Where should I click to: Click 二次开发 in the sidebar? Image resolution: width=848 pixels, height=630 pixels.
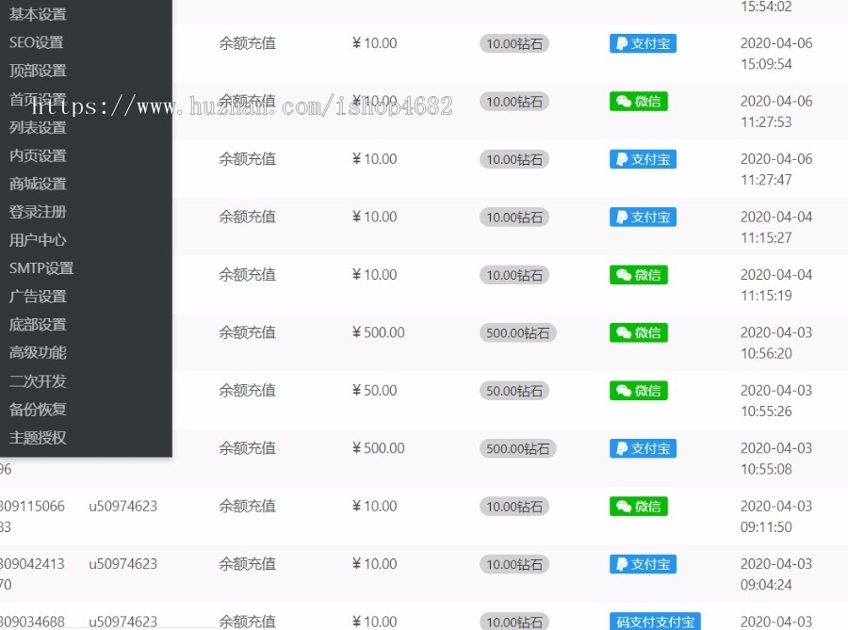point(36,380)
